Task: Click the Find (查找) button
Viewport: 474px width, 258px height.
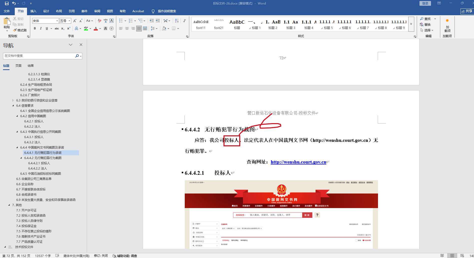Action: [x=425, y=19]
